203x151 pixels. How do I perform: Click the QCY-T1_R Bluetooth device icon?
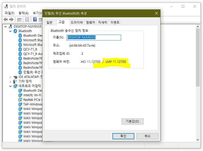point(20,49)
